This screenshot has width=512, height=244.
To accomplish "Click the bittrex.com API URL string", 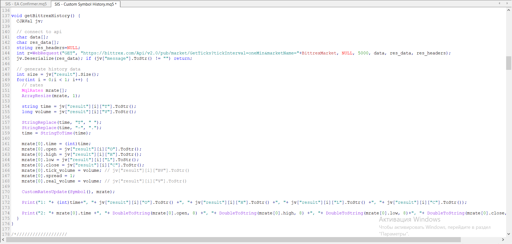I will point(190,53).
